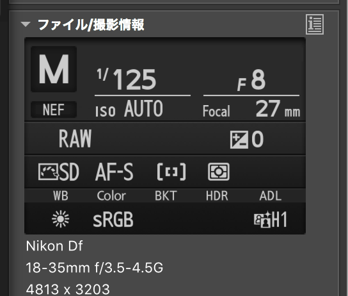Click the AF-S focus mode text
348x296 pixels.
[115, 172]
